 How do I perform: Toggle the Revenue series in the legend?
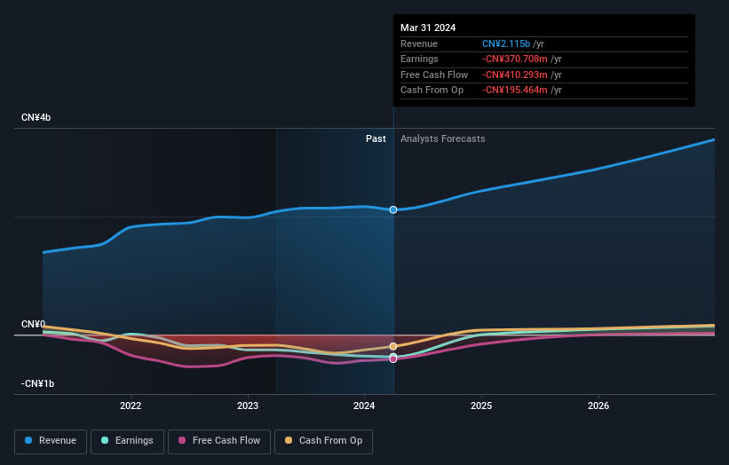click(x=51, y=441)
